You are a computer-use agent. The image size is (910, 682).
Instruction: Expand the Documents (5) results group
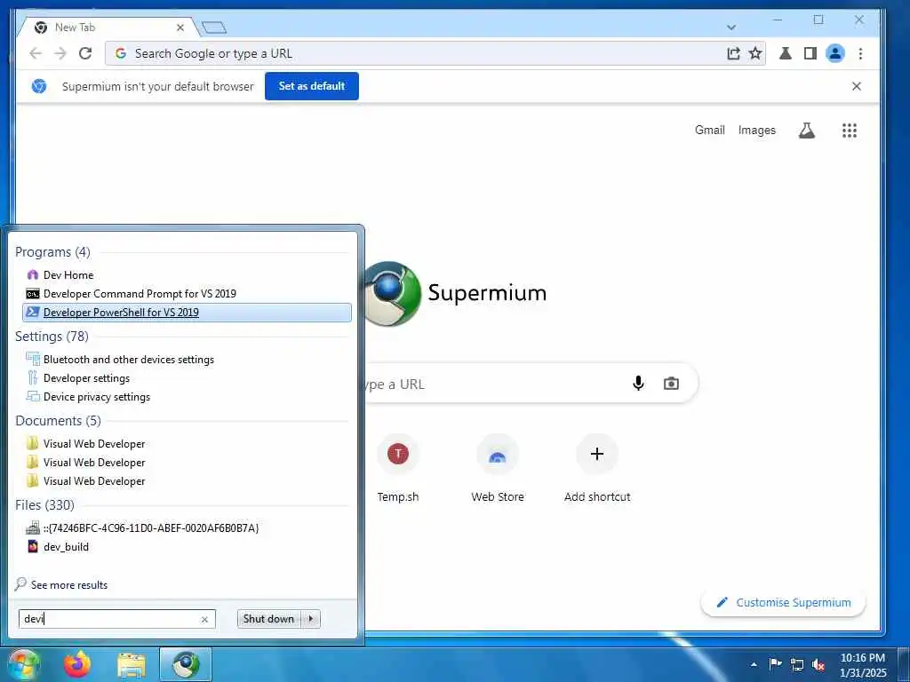click(58, 420)
